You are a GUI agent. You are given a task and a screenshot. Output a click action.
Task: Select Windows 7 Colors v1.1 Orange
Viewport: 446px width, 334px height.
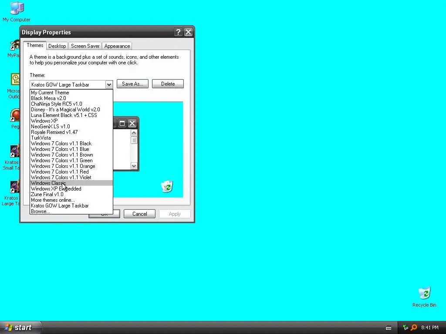[71, 166]
